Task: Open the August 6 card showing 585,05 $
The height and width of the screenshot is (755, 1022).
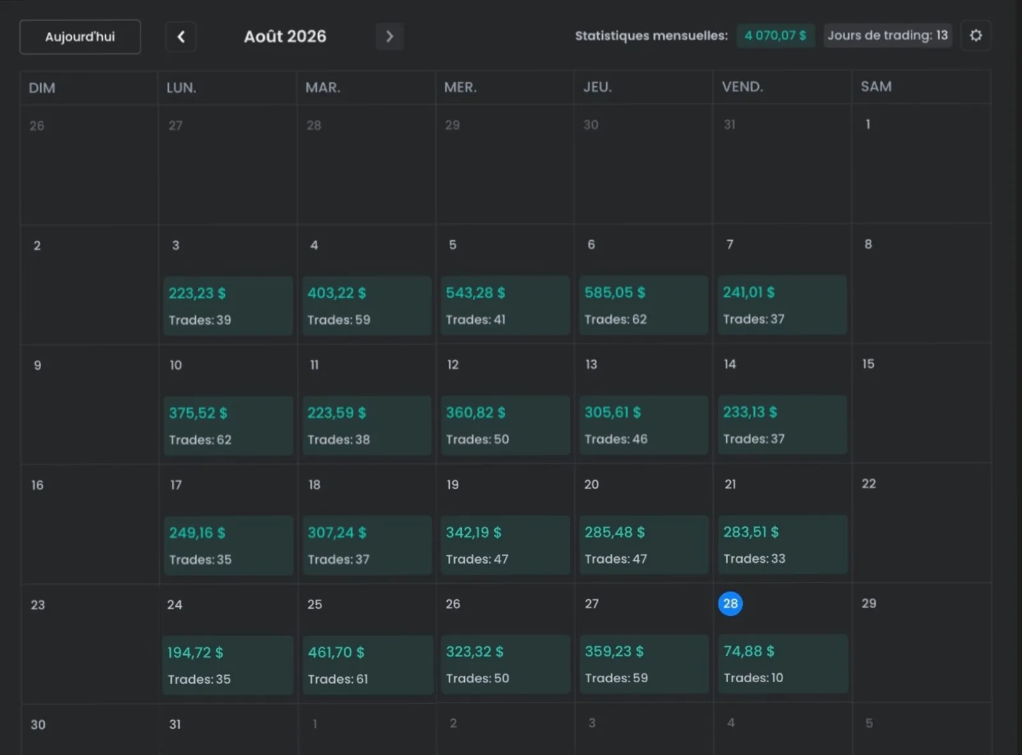Action: point(643,305)
